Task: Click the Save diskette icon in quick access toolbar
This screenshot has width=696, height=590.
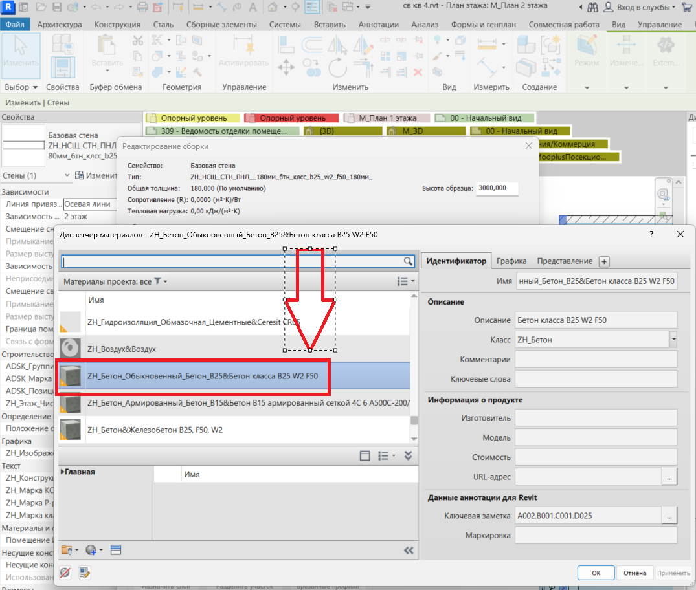Action: 57,7
